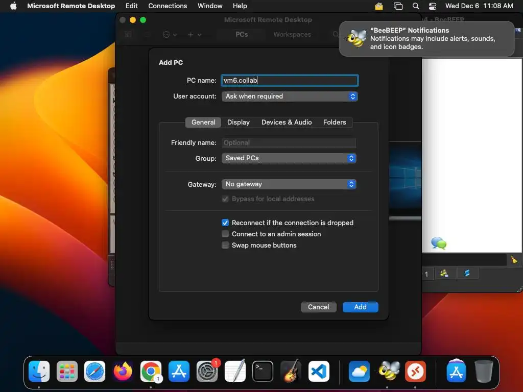Open the cloud weather app in dock
Screen dimensions: 523x392
(359, 371)
